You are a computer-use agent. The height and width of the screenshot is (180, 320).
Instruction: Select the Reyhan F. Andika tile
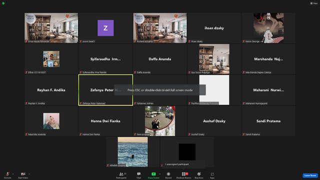[x=51, y=90]
